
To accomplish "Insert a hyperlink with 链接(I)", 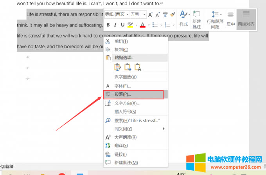I will 135,155.
